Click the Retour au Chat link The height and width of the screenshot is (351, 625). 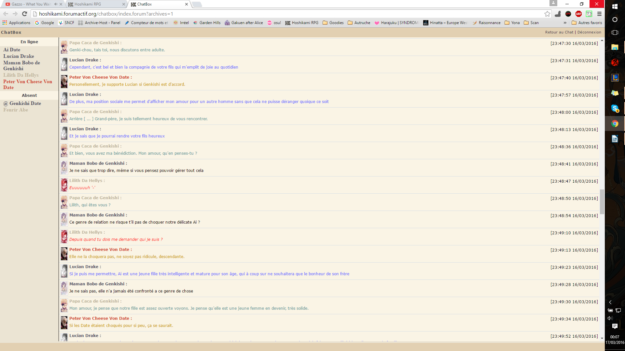(x=559, y=32)
